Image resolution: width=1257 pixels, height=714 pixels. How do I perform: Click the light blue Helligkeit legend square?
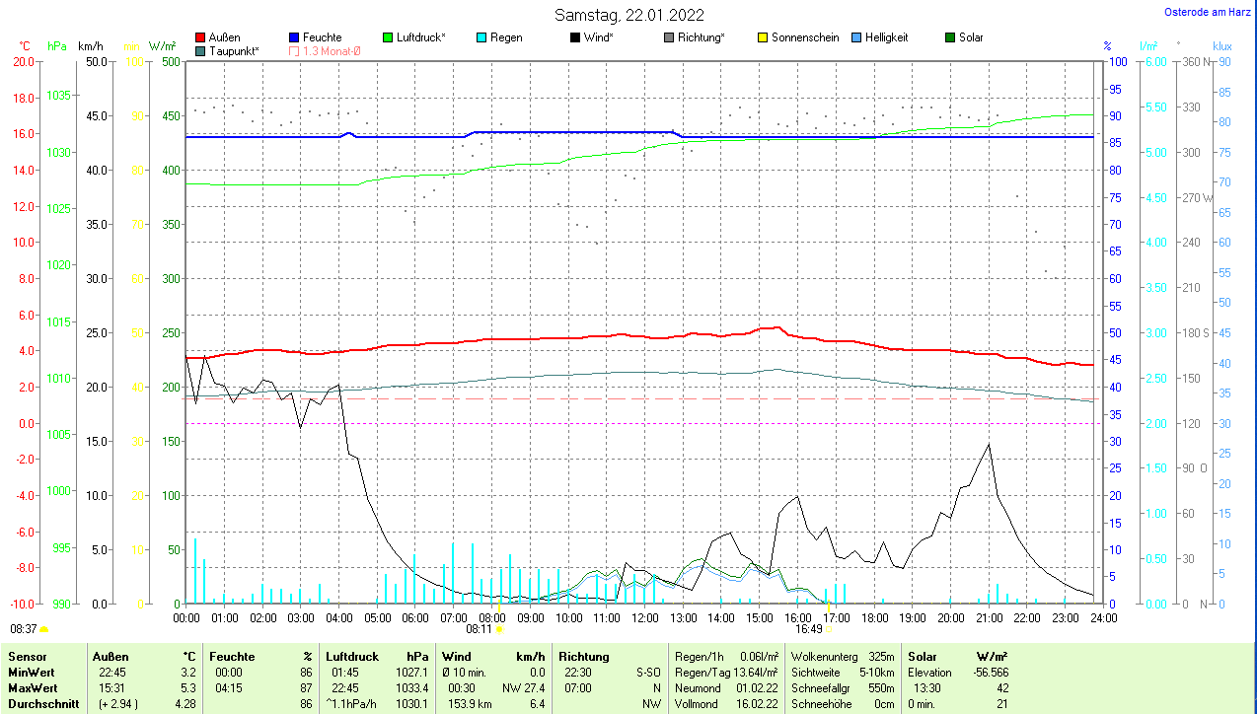pyautogui.click(x=856, y=37)
